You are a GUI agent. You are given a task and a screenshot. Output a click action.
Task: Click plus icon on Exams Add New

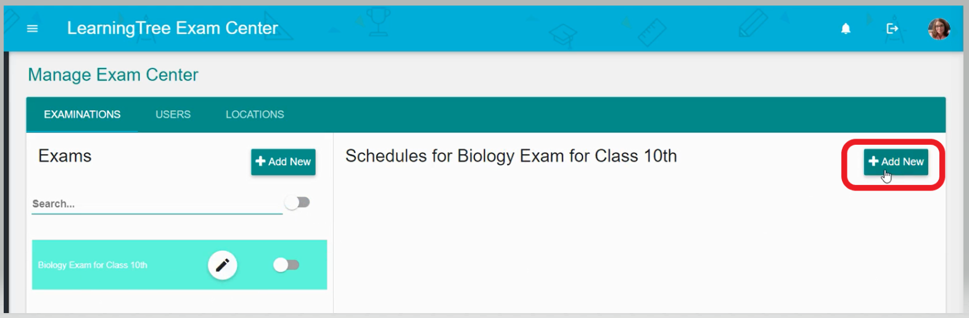coord(260,161)
